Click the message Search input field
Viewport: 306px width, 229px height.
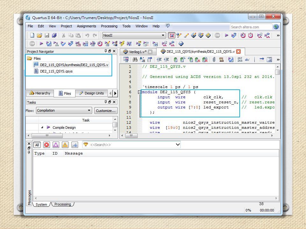(132, 145)
